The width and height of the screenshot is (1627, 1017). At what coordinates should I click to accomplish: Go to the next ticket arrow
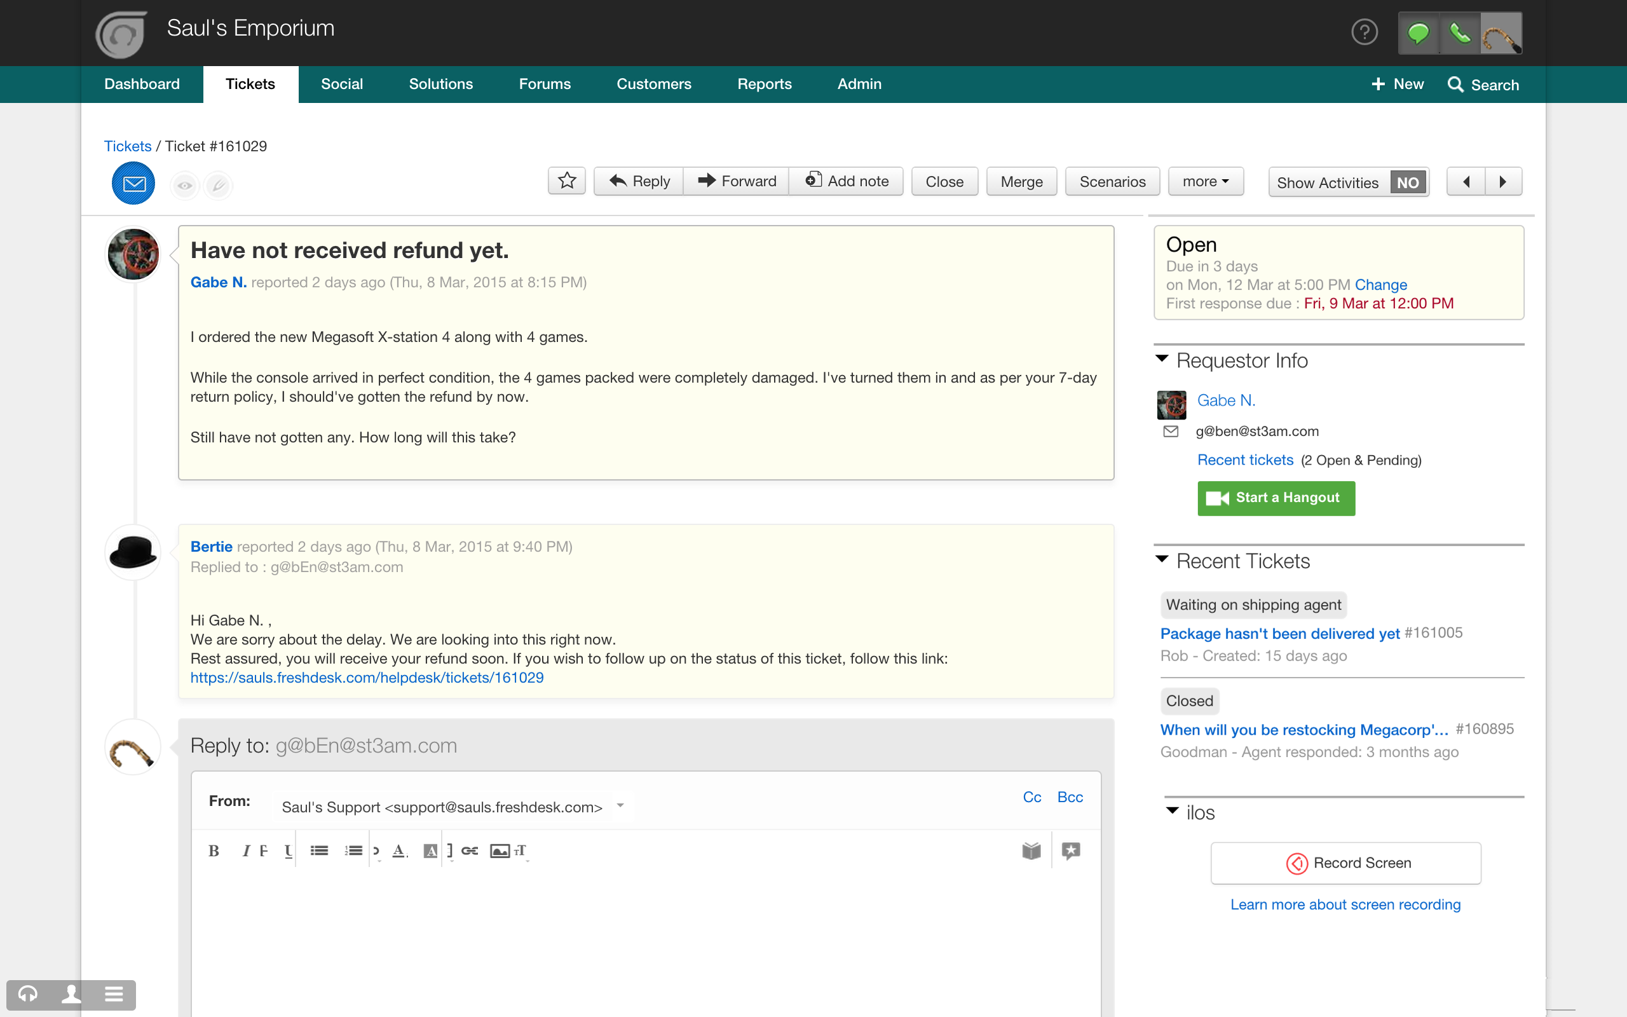click(1503, 182)
